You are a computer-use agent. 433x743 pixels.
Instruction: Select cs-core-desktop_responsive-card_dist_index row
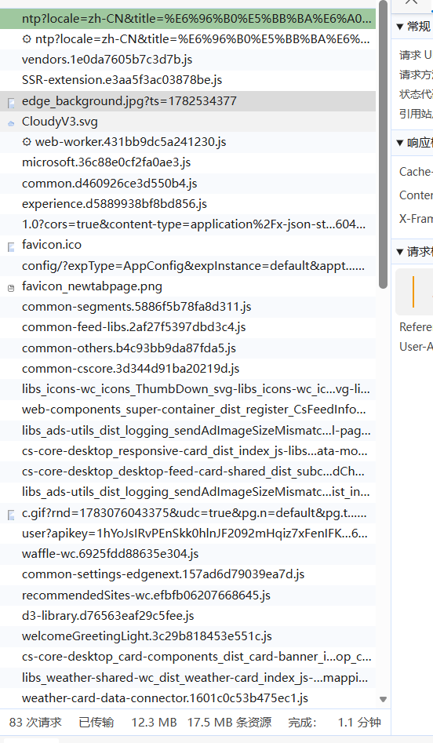(187, 451)
